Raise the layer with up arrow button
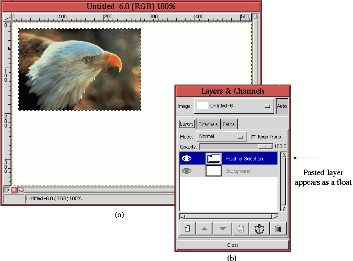 point(205,229)
